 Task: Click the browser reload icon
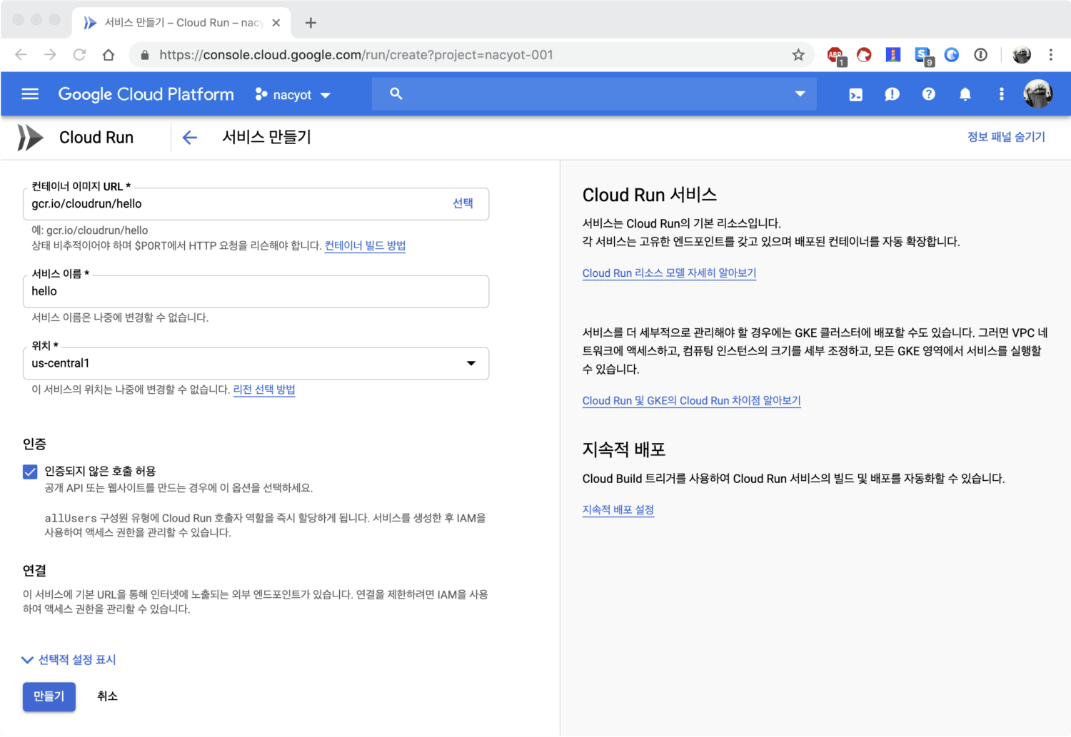pos(79,55)
